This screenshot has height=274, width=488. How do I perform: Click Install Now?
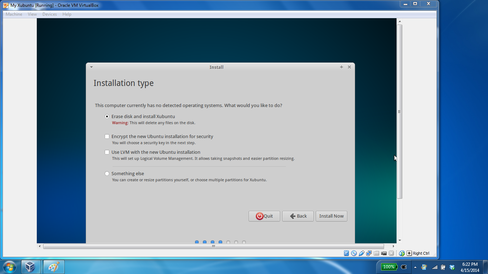(x=332, y=216)
